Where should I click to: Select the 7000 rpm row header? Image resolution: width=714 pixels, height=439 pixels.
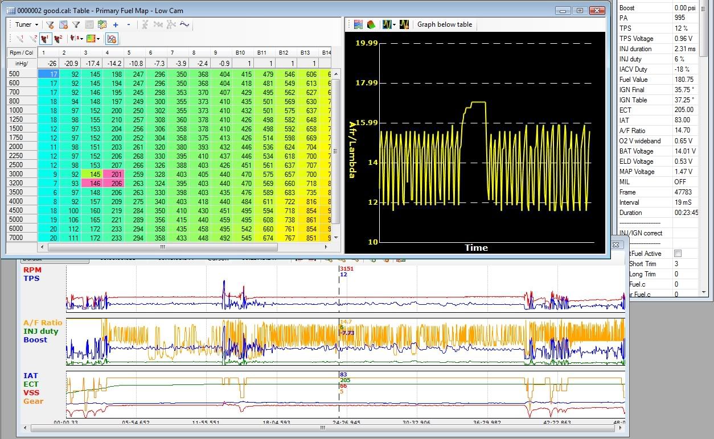coord(22,237)
